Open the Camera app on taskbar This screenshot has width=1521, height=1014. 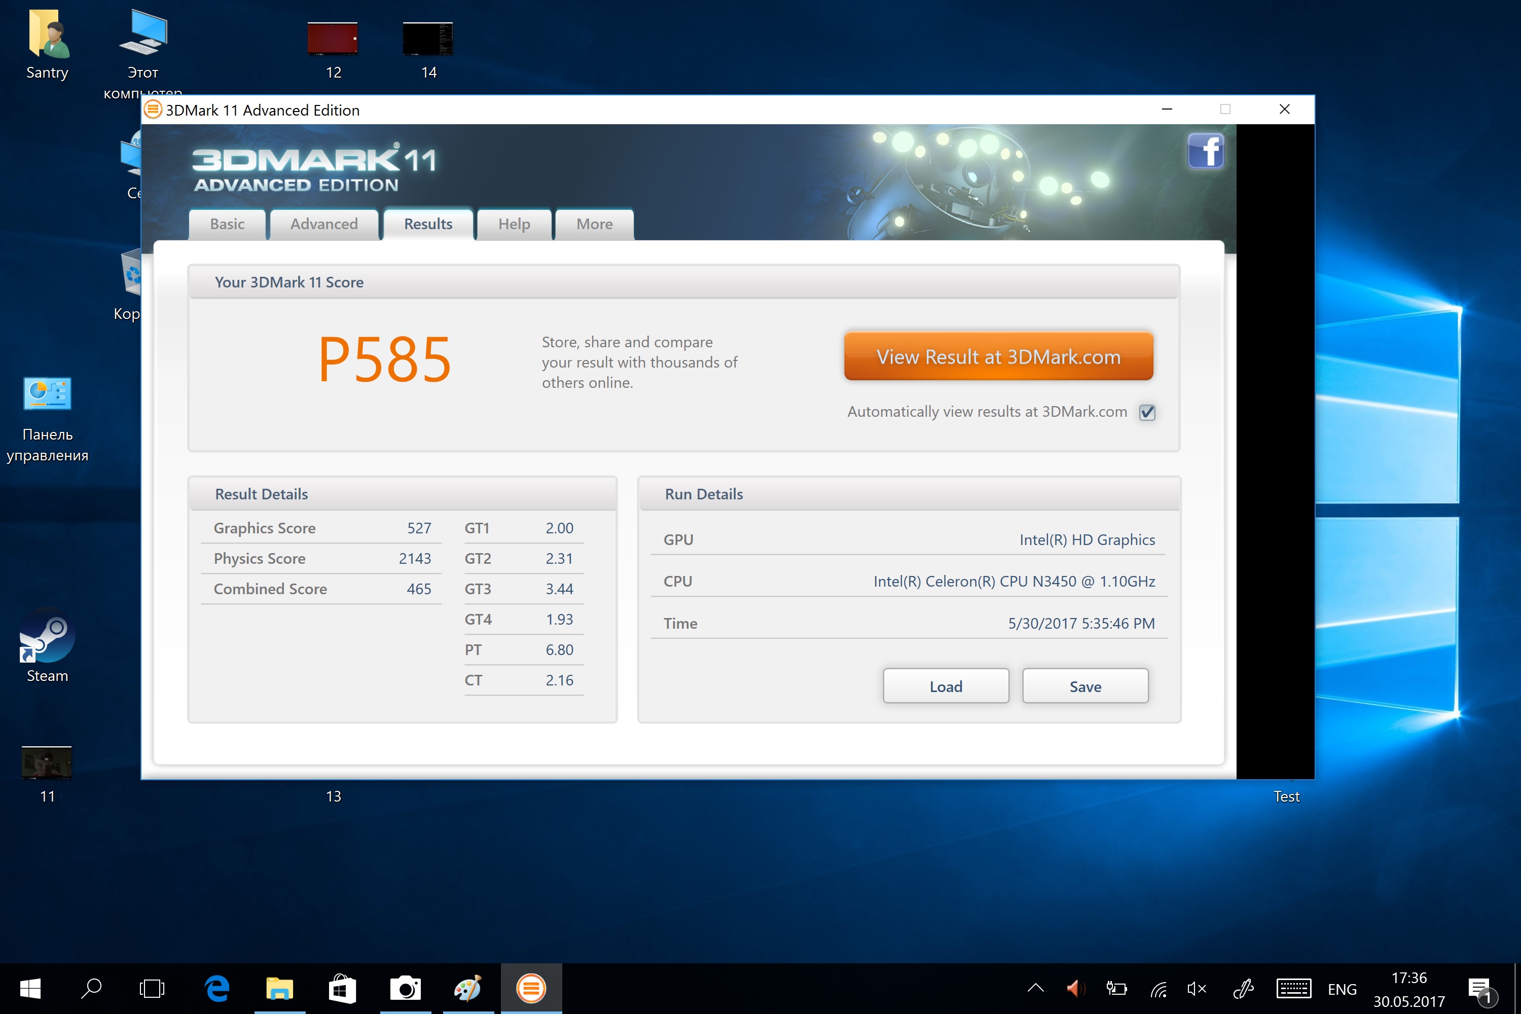click(x=406, y=988)
